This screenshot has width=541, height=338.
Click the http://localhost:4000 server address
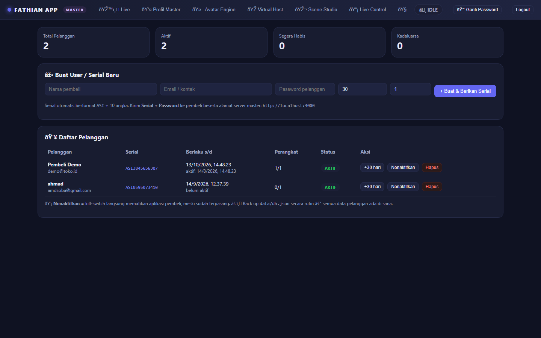point(289,106)
